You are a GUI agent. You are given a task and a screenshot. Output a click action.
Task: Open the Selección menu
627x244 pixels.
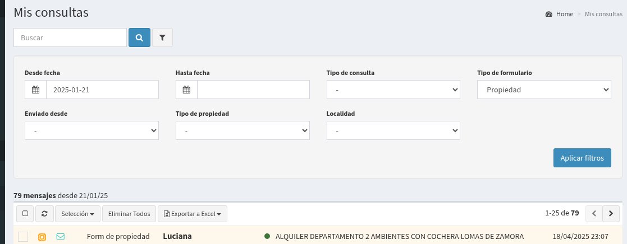[77, 214]
